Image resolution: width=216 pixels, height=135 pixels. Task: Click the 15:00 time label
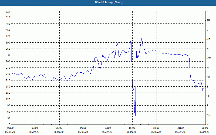point(132,128)
